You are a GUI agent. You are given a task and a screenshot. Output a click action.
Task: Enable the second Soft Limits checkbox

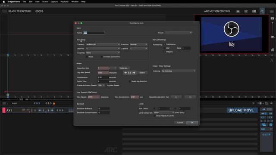click(175, 108)
